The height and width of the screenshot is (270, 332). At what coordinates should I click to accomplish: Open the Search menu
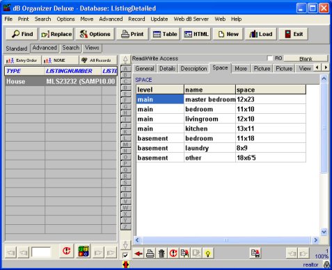tap(42, 19)
